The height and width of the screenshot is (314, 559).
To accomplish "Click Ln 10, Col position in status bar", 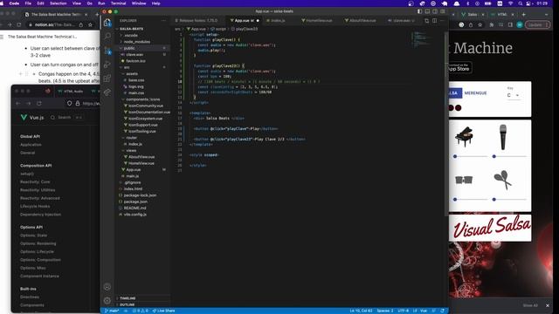I will [x=361, y=311].
